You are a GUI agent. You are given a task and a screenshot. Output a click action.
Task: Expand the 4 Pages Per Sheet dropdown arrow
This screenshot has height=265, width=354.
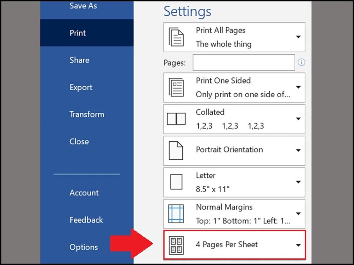298,245
